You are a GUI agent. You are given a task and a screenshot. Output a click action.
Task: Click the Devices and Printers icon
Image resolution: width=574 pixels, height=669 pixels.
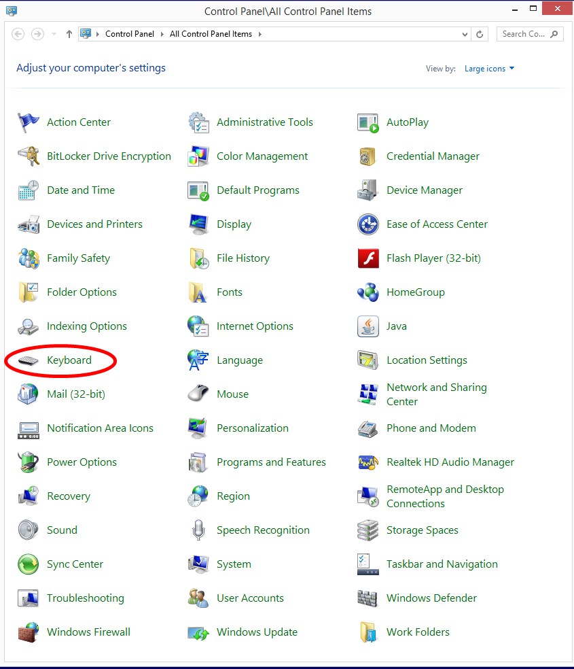pos(28,224)
